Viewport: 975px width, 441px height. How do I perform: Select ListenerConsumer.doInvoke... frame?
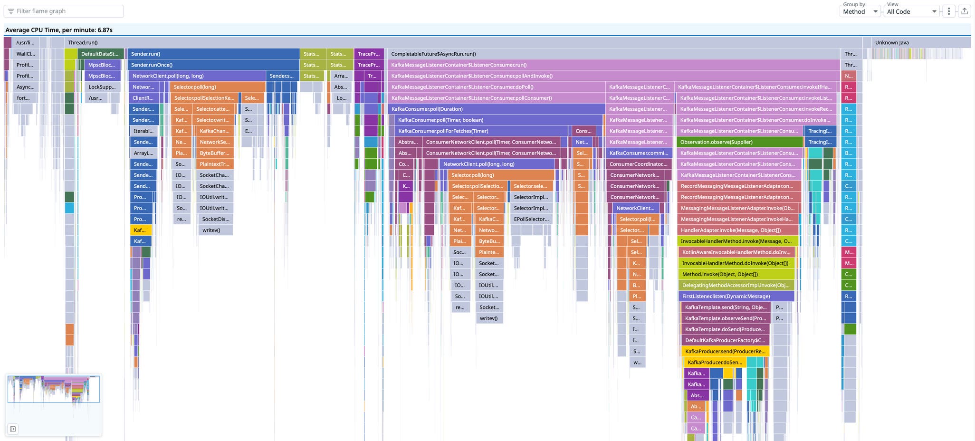[x=757, y=120]
